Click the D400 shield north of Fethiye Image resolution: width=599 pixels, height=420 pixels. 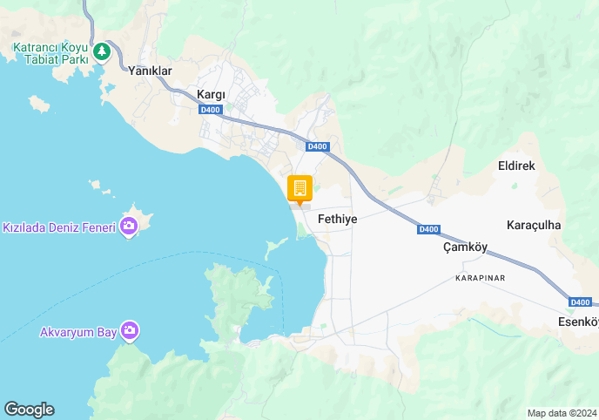point(318,146)
